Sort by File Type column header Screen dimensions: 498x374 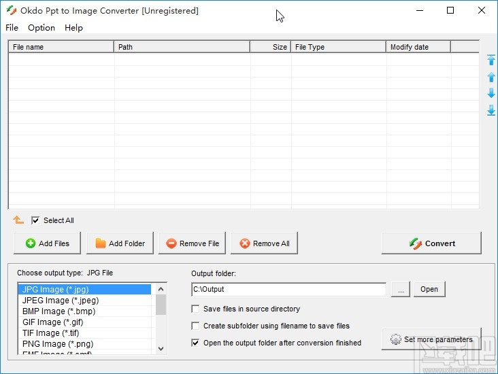coord(339,47)
